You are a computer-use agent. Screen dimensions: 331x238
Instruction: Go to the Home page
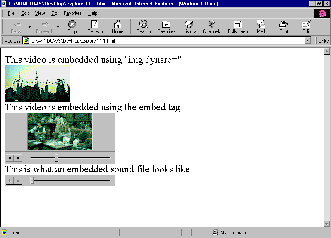118,26
